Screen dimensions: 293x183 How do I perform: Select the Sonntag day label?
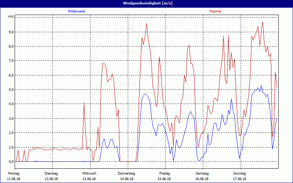pos(240,173)
